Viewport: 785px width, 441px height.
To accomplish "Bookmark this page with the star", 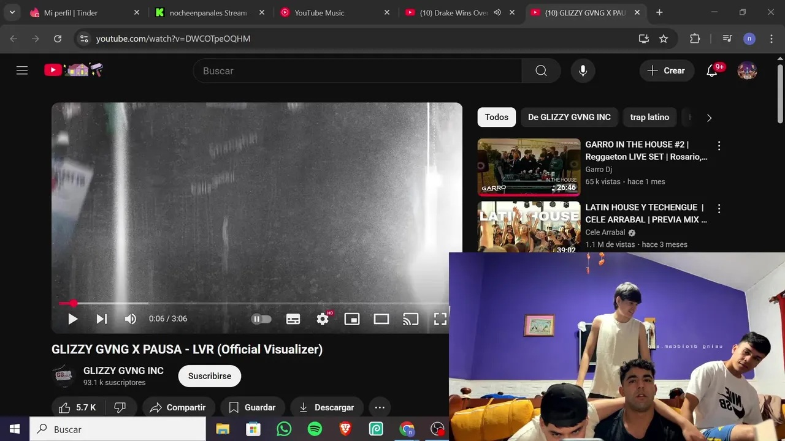I will point(664,39).
